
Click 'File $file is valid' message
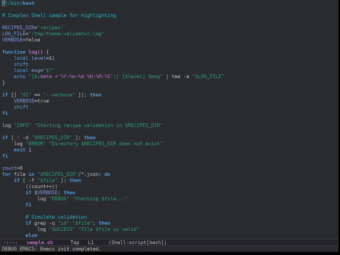(109, 229)
